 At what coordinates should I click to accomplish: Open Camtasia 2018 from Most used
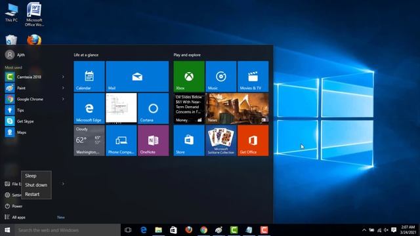tap(35, 77)
